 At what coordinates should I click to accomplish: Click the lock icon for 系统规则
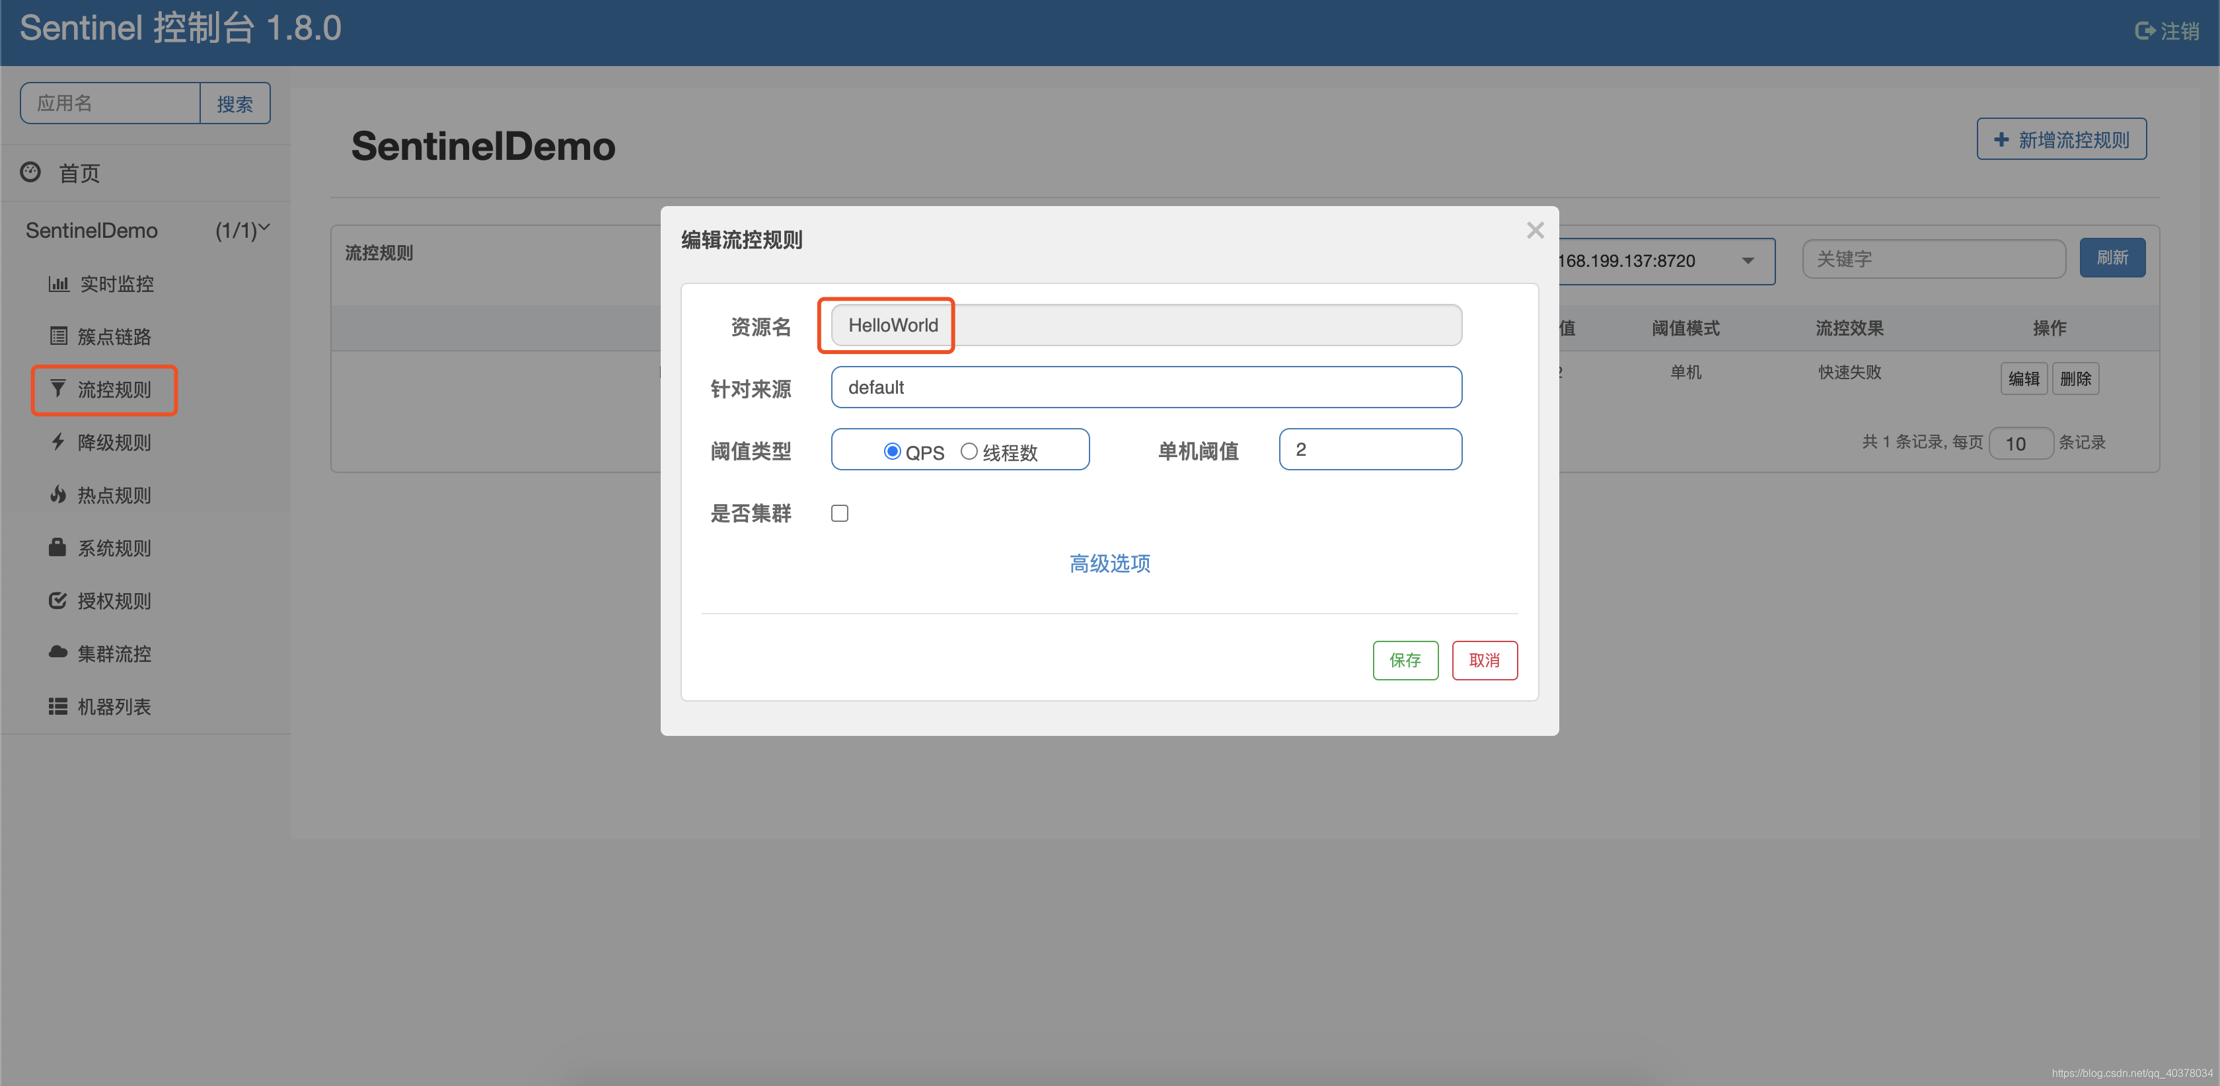[57, 548]
